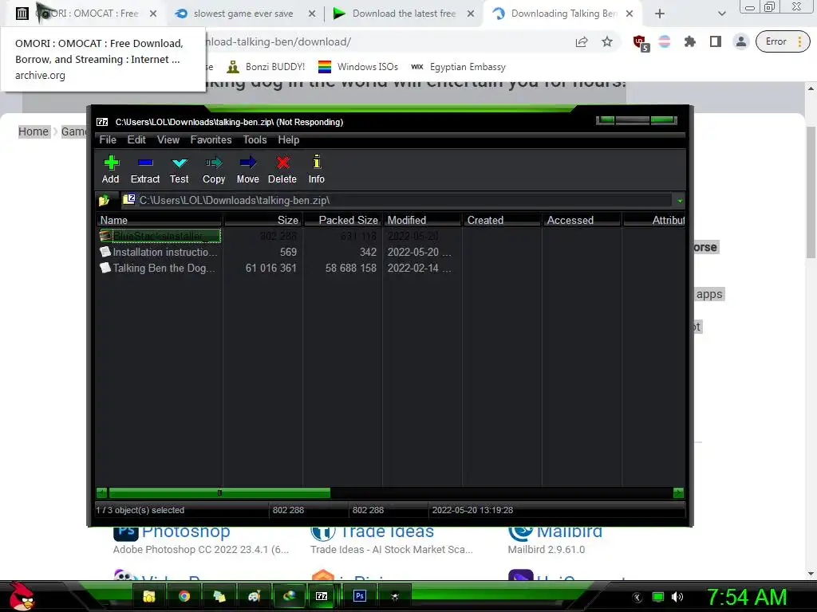Click the Add toolbar icon in 7-Zip
This screenshot has width=817, height=612.
point(110,169)
